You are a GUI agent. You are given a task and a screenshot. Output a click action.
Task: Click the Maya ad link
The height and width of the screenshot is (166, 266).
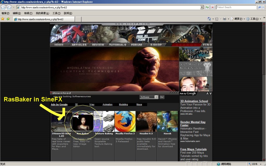click(x=139, y=105)
